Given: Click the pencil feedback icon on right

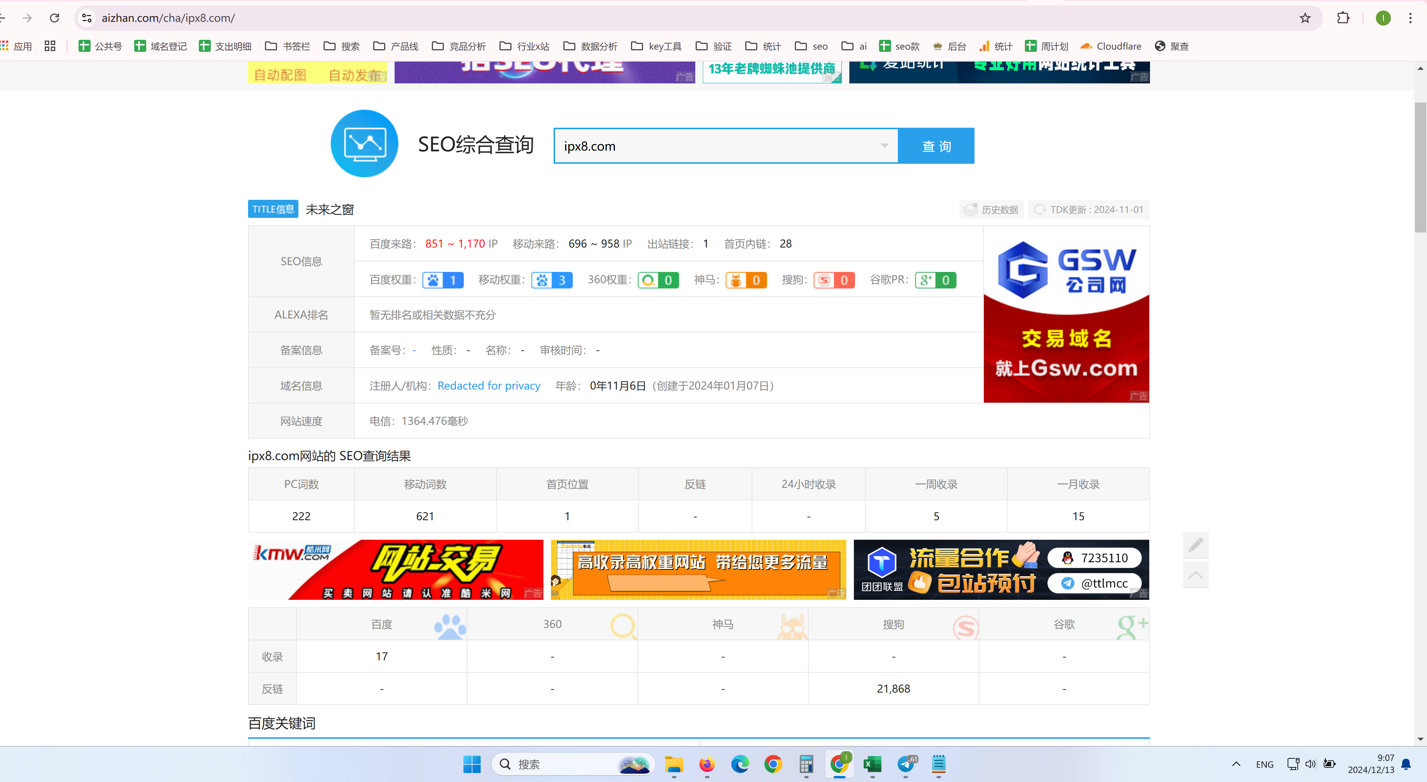Looking at the screenshot, I should pyautogui.click(x=1195, y=545).
